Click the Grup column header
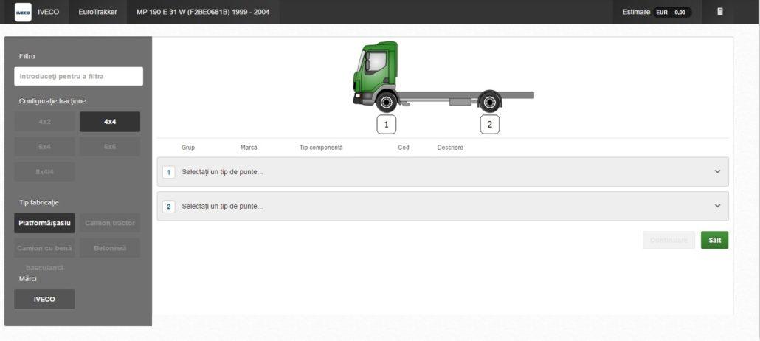760x341 pixels. pyautogui.click(x=188, y=148)
